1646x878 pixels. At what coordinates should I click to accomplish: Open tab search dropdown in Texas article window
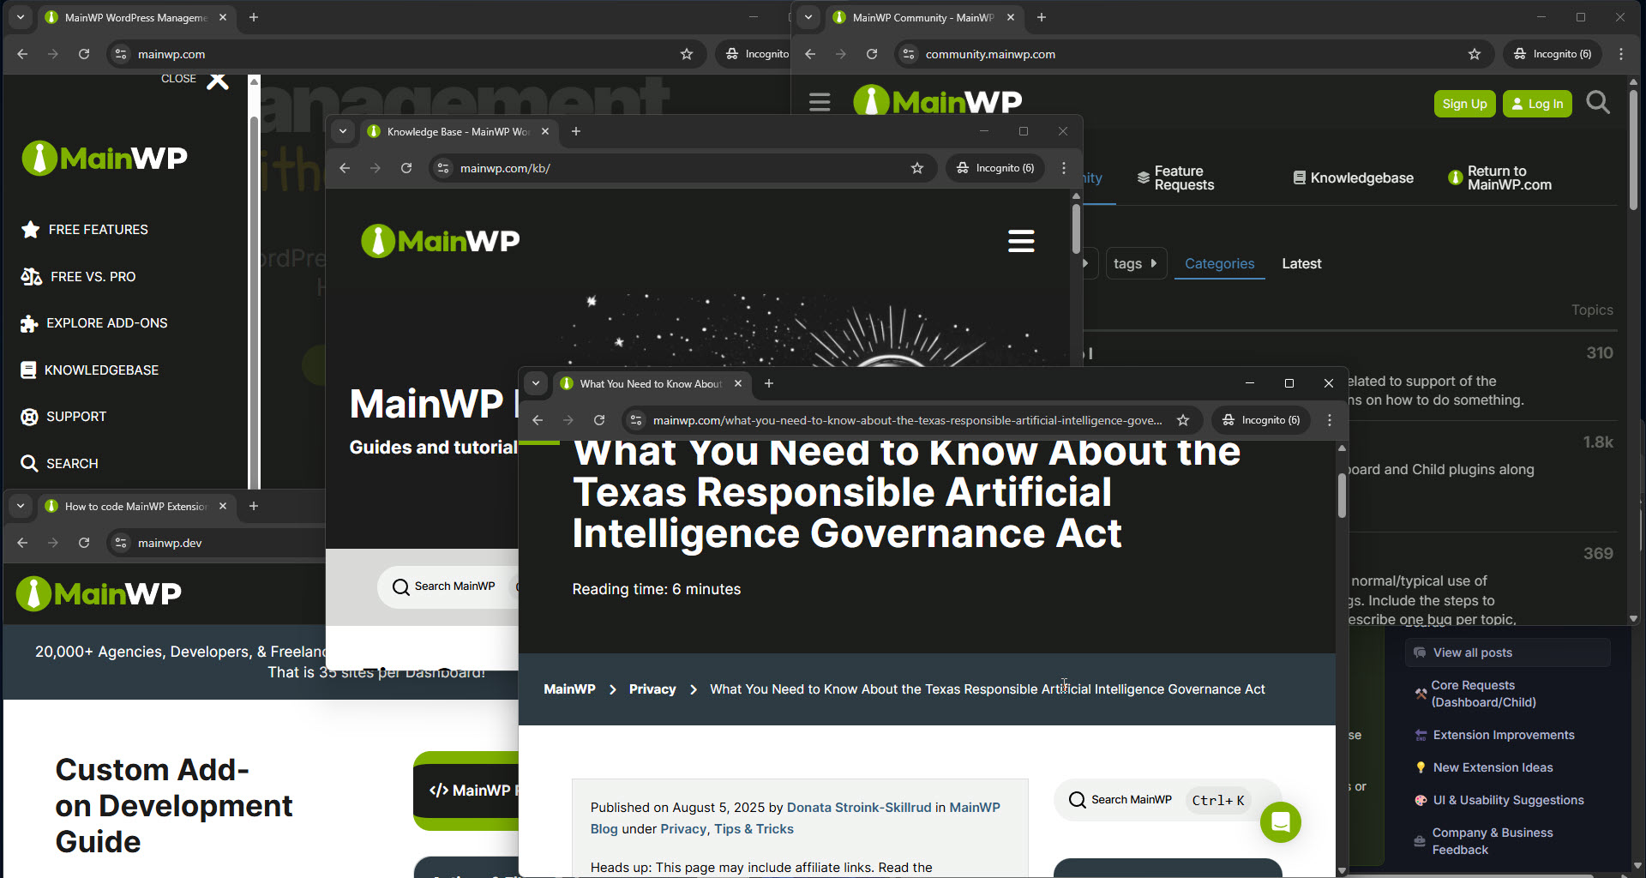536,383
